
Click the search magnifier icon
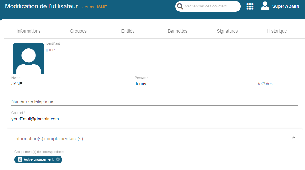coord(180,6)
